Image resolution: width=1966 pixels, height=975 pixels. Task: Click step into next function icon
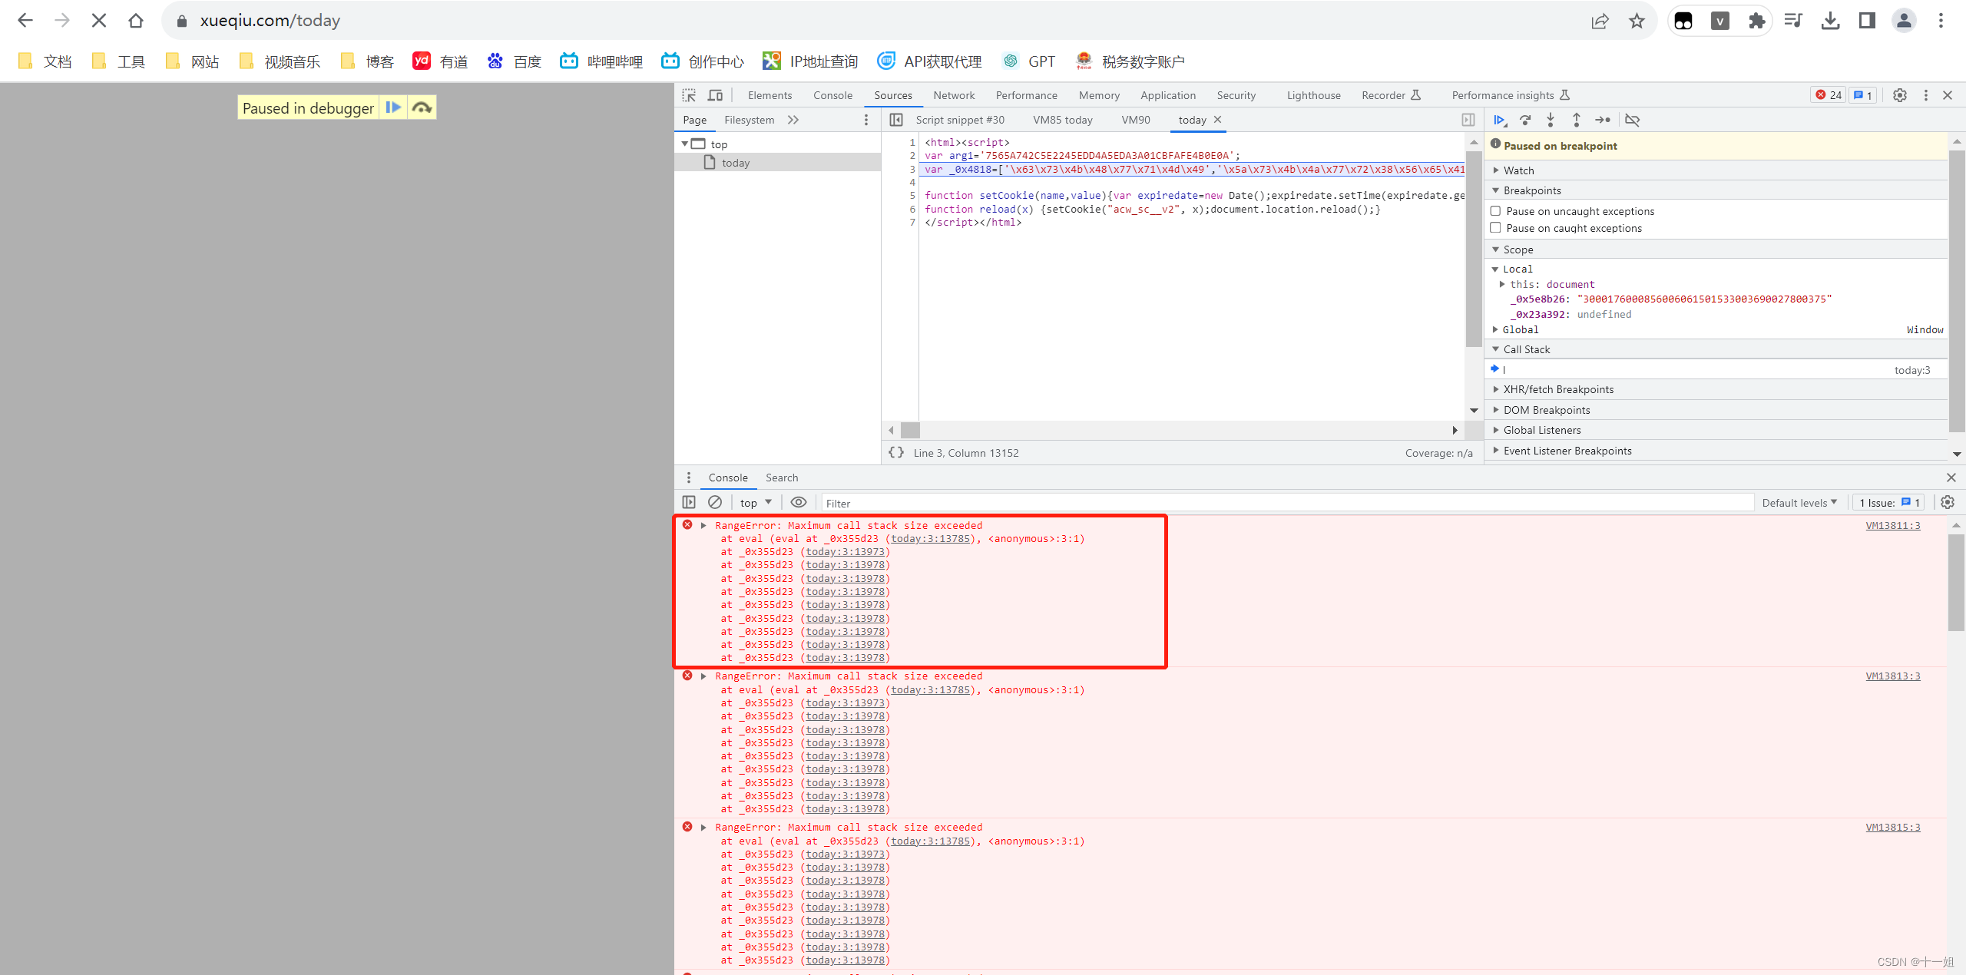[x=1551, y=120]
